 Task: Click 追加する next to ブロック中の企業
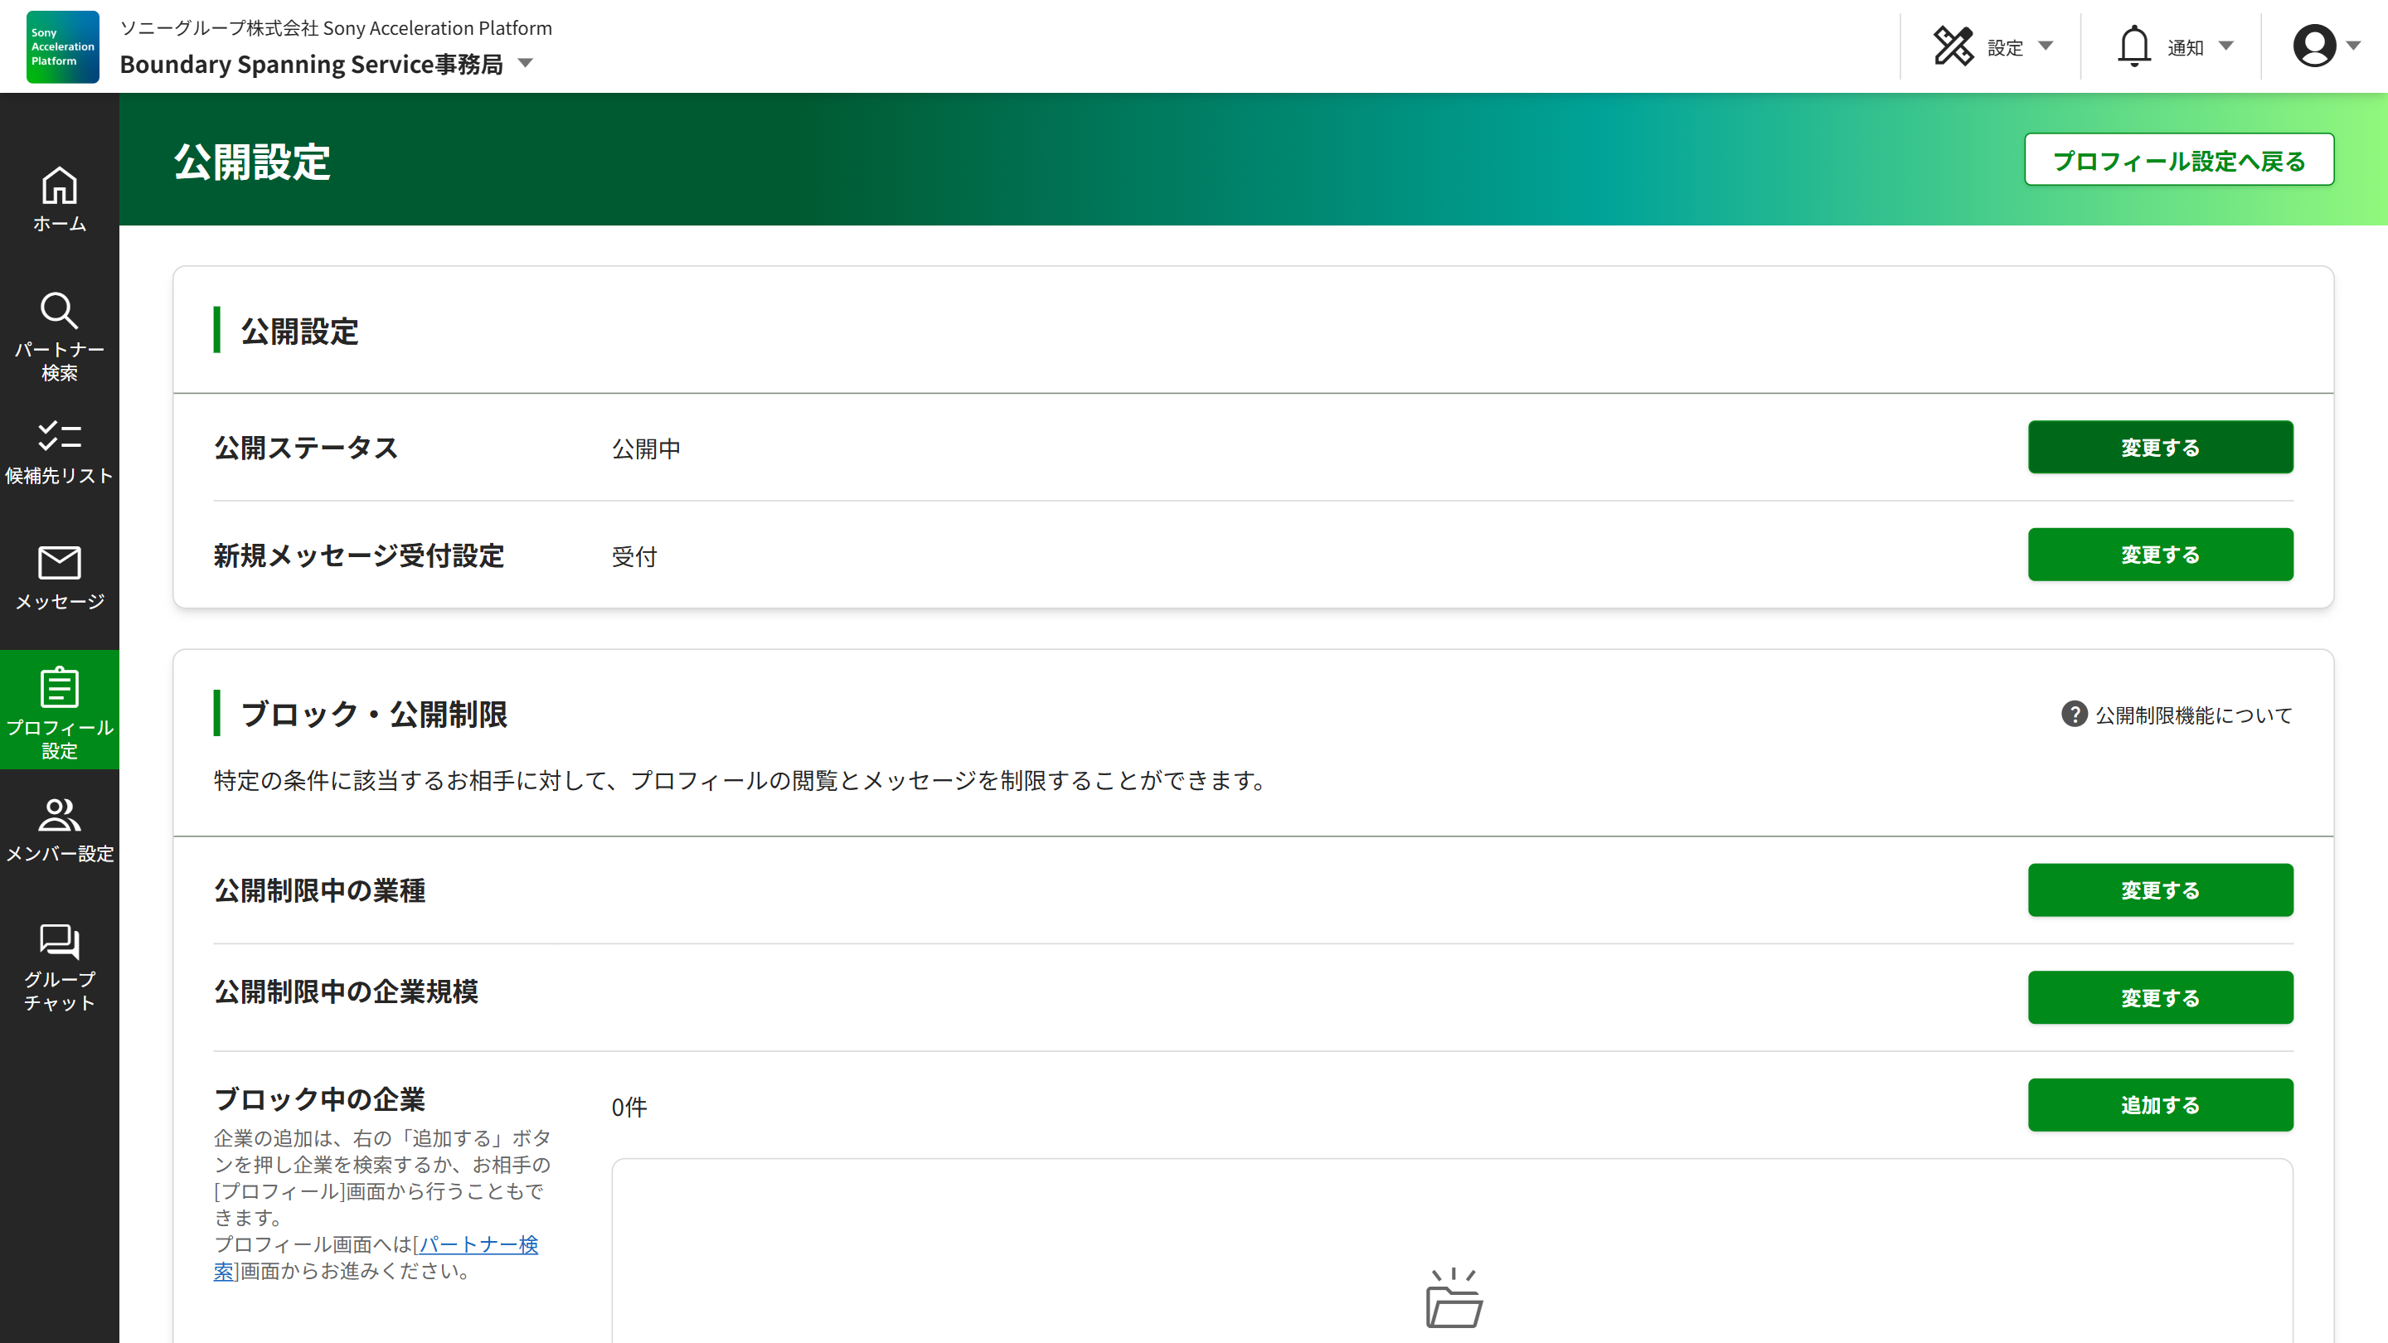(x=2160, y=1105)
